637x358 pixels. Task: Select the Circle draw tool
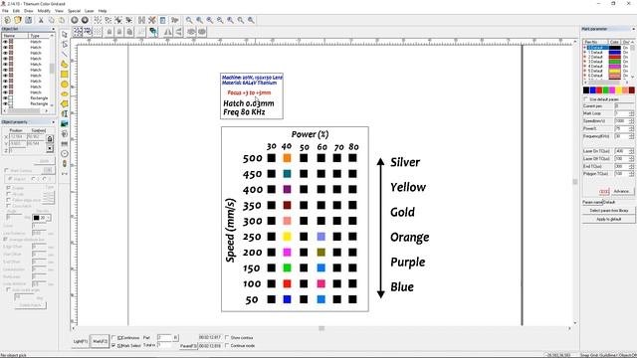(64, 84)
